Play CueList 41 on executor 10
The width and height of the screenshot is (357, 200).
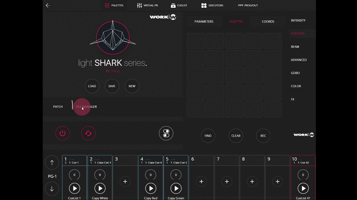(x=303, y=189)
